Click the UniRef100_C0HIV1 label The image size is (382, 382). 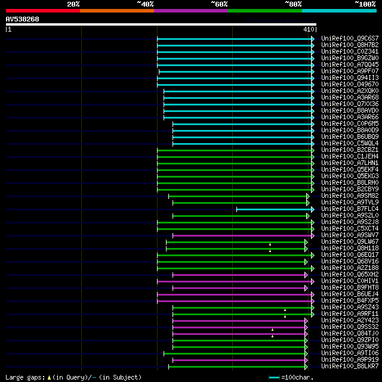(x=350, y=281)
